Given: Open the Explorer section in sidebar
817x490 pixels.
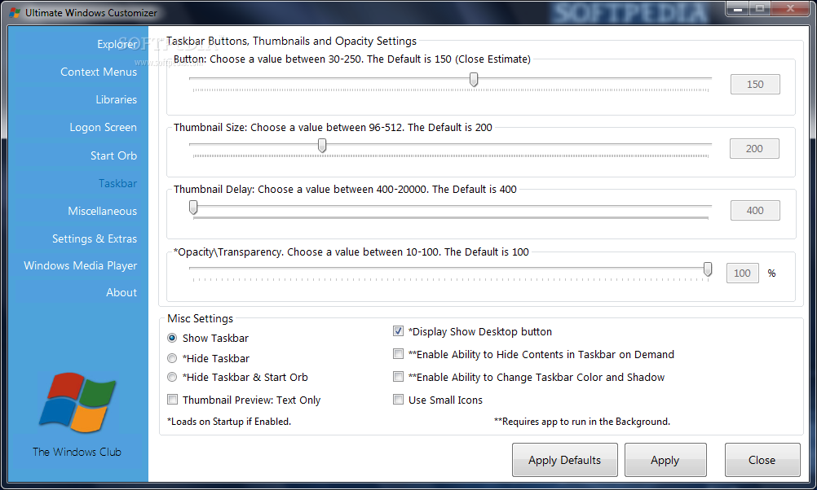Looking at the screenshot, I should click(117, 44).
